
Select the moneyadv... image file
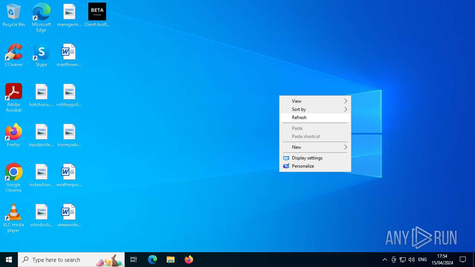69,136
